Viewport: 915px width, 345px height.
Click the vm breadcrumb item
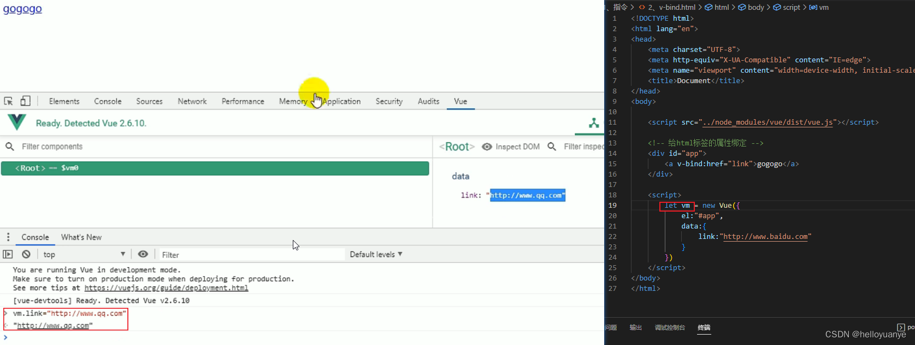(x=819, y=7)
